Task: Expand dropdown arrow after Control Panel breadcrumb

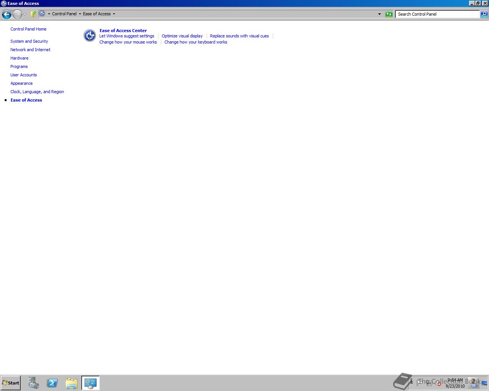Action: click(x=80, y=14)
